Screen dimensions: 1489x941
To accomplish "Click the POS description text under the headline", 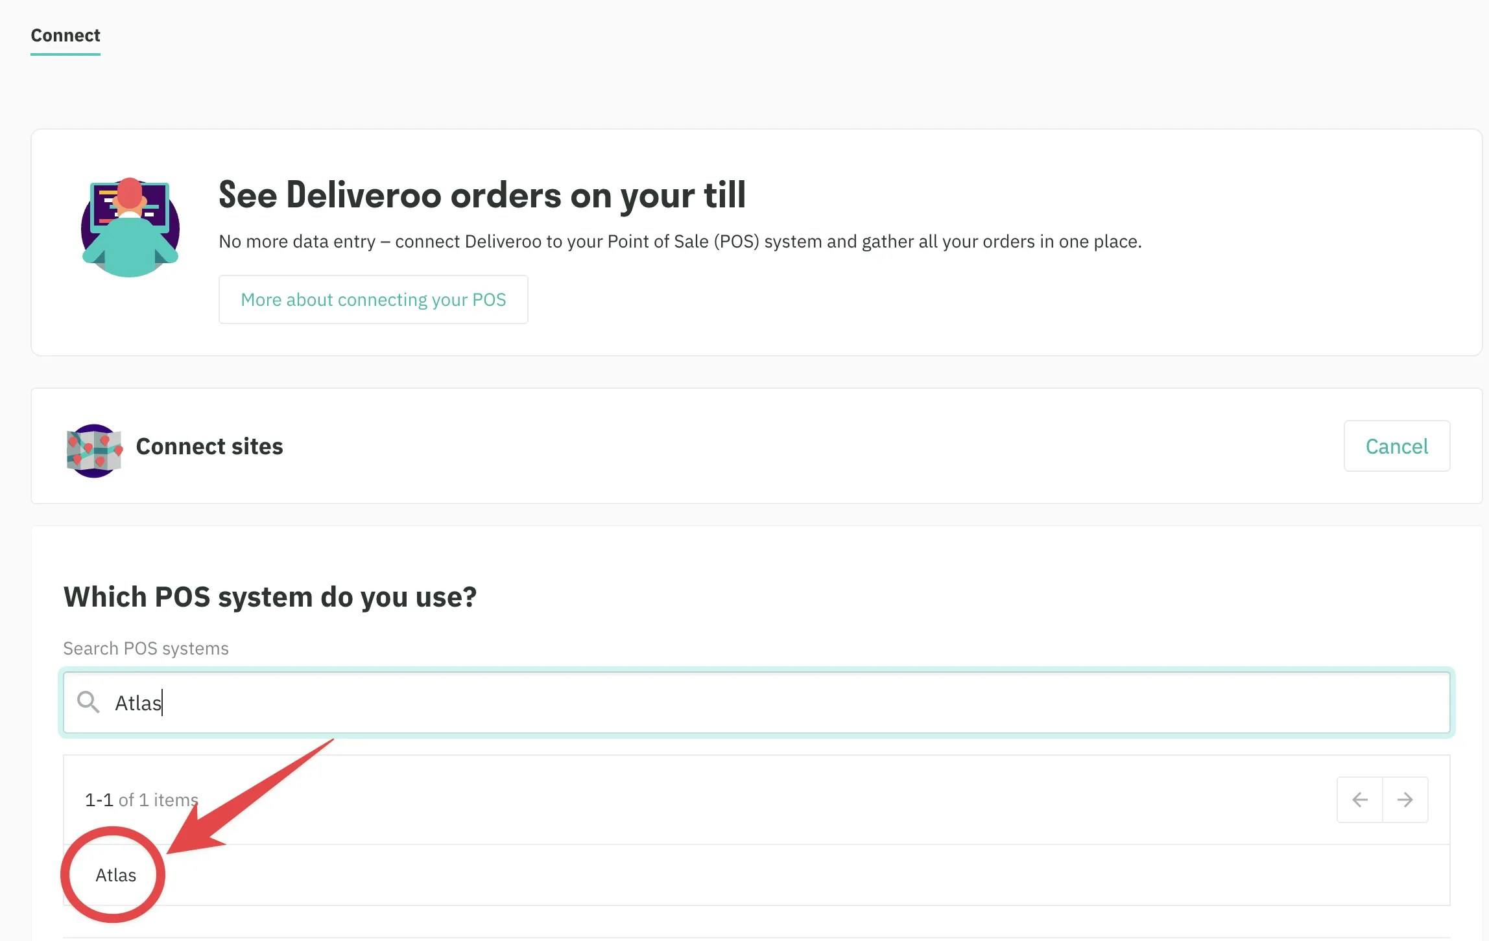I will [x=680, y=241].
